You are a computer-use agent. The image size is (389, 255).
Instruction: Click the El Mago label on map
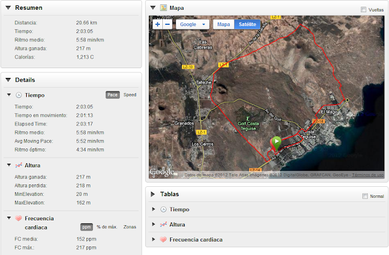click(x=329, y=112)
